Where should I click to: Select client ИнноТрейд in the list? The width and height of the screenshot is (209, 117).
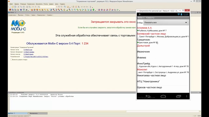[x=163, y=65]
